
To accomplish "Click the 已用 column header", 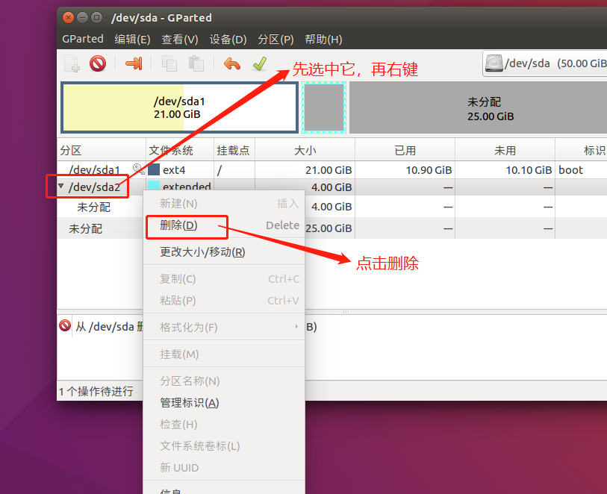I will pyautogui.click(x=405, y=150).
